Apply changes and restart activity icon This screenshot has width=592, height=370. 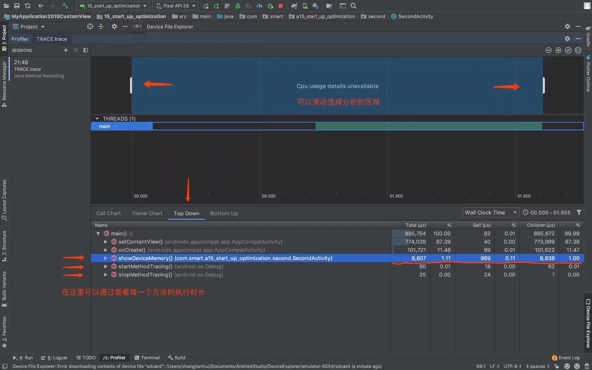tap(217, 6)
